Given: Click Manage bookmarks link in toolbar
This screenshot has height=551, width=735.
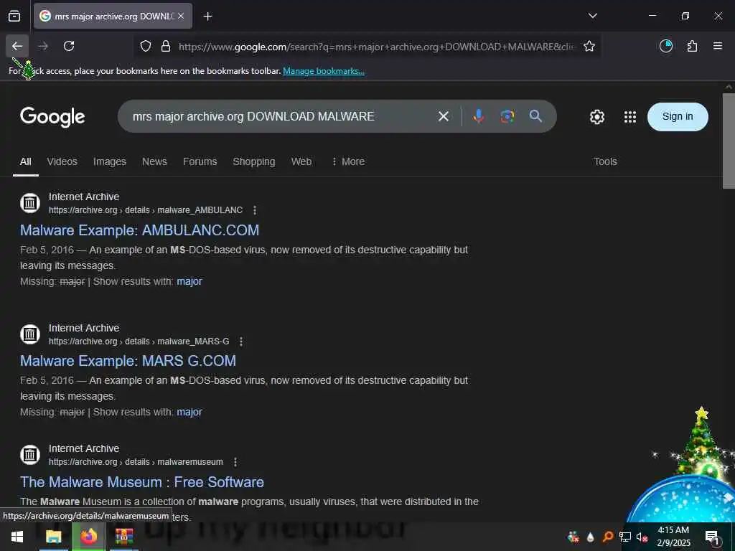Looking at the screenshot, I should [324, 71].
